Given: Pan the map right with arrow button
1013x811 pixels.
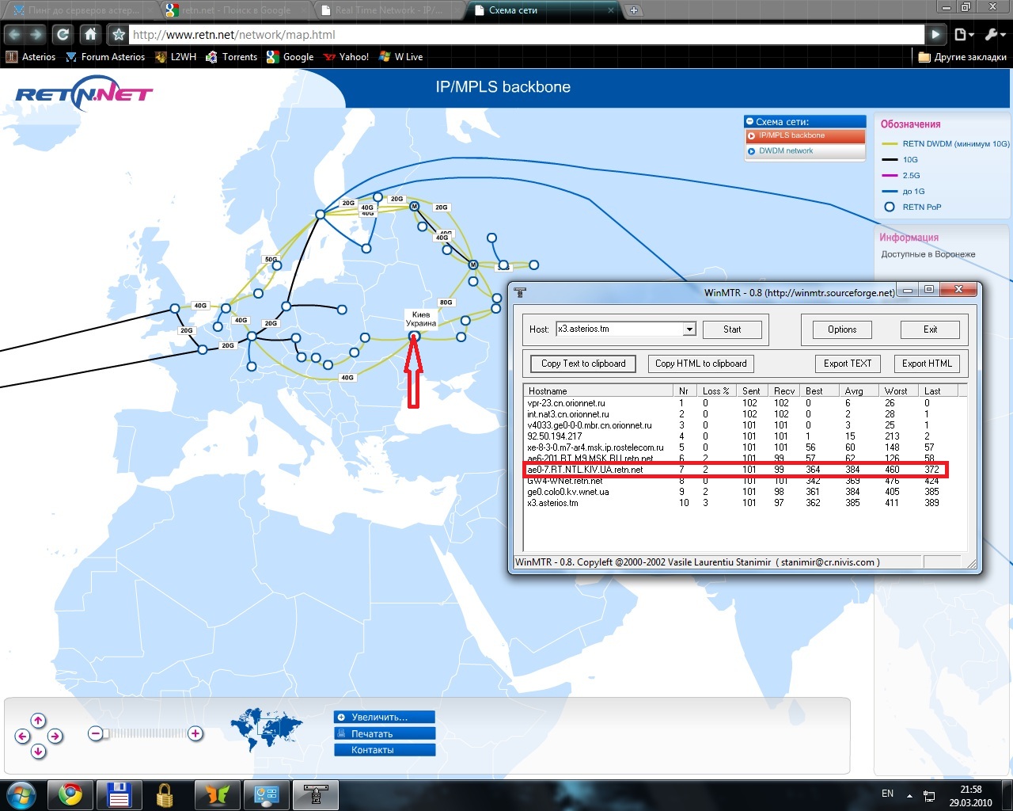Looking at the screenshot, I should 55,736.
